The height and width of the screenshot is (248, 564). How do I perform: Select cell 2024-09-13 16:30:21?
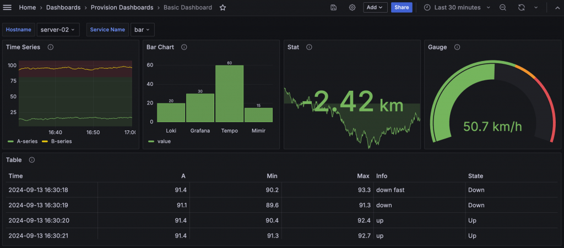52,236
